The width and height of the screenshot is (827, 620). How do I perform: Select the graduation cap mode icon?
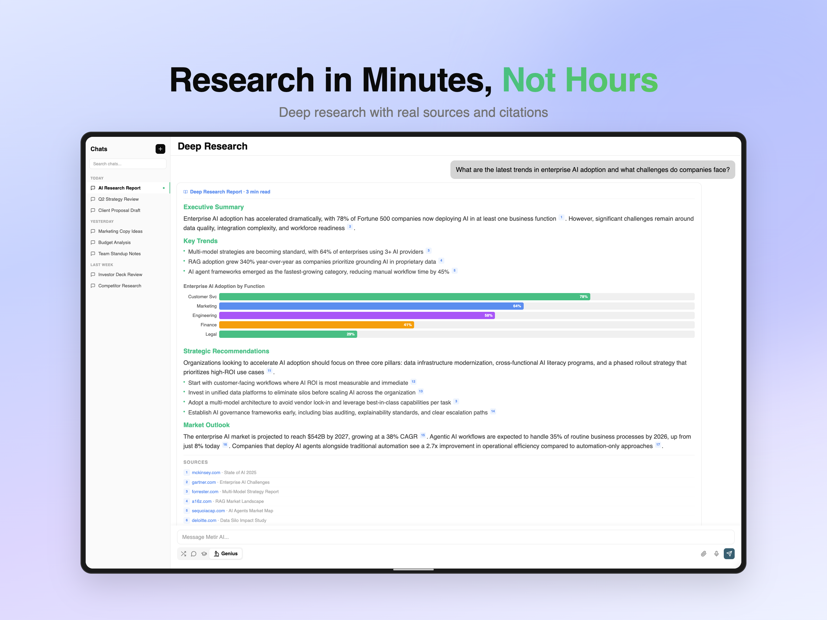point(204,553)
